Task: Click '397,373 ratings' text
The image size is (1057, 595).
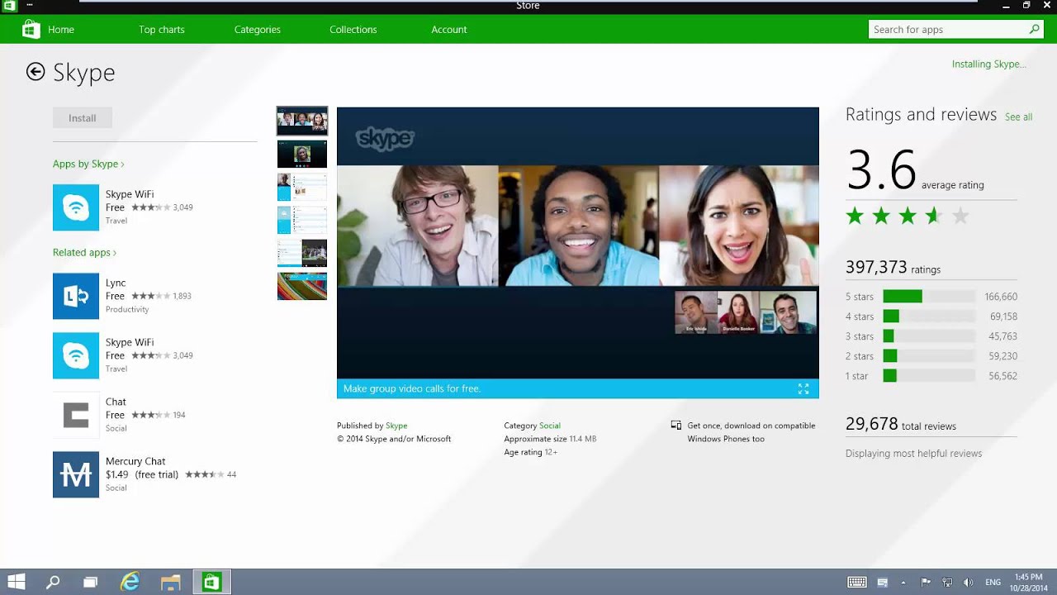Action: tap(893, 268)
